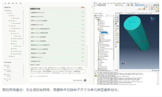The width and height of the screenshot is (162, 97).
Task: Click the send arrow button in chat
Action: coord(85,80)
